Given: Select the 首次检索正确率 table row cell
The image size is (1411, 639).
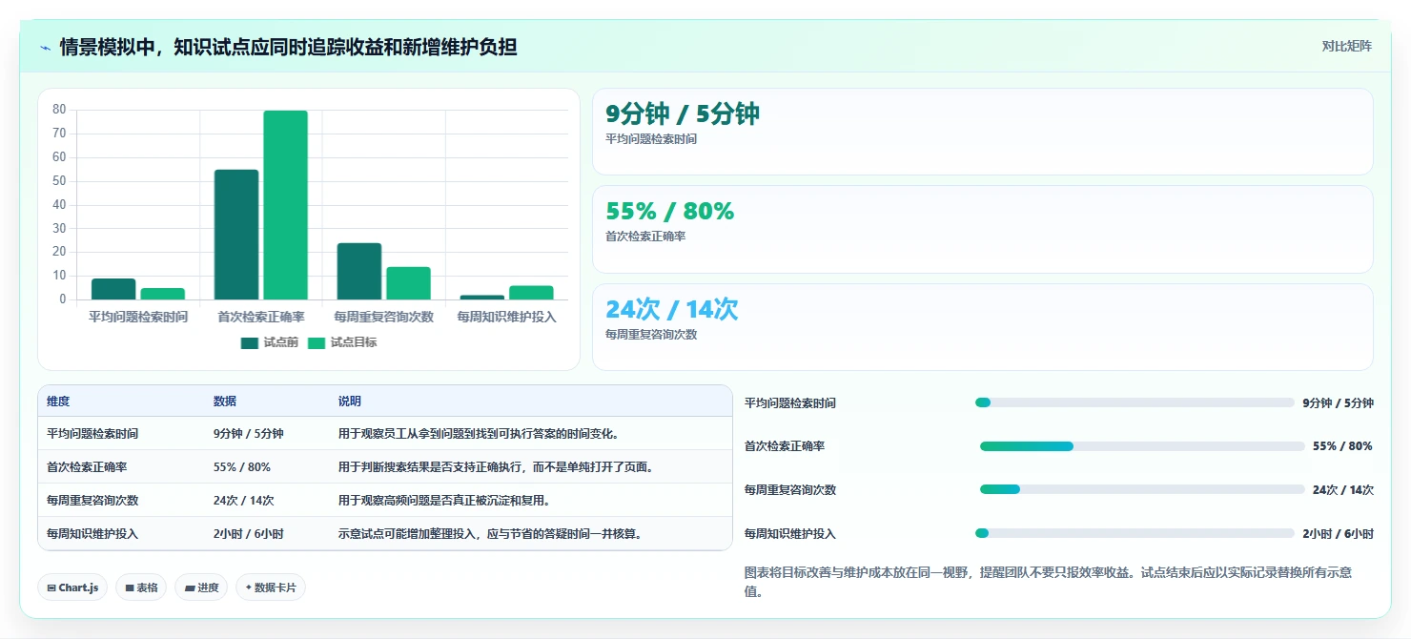Looking at the screenshot, I should [x=87, y=467].
